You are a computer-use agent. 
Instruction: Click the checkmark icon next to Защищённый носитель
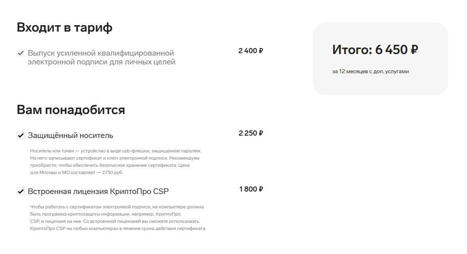point(21,135)
